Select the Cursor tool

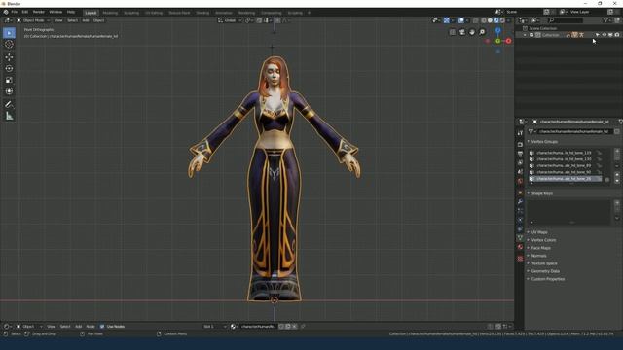[x=9, y=45]
